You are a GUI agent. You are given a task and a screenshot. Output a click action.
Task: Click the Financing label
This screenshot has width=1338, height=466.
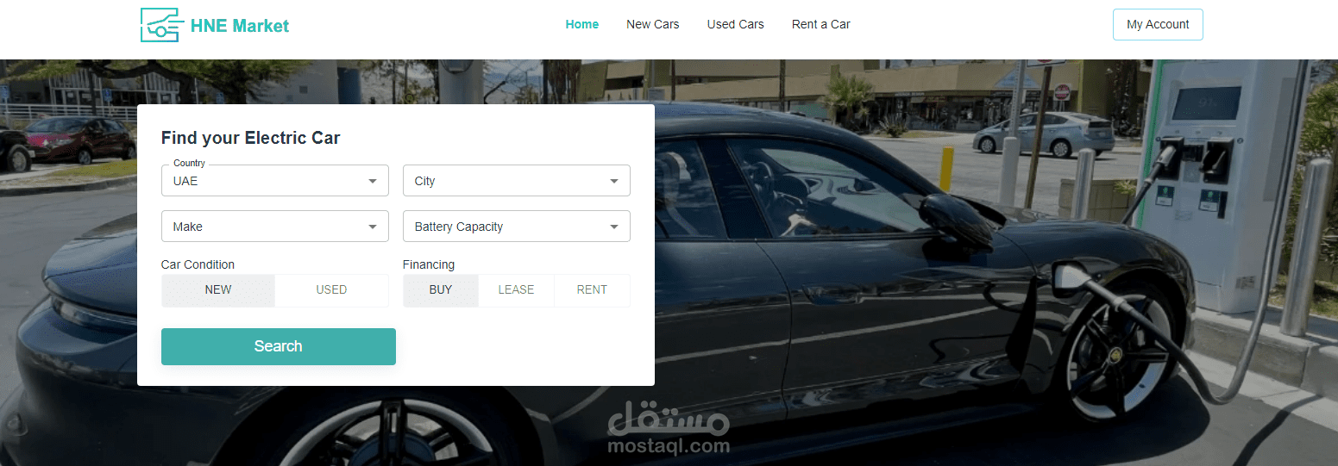click(429, 264)
